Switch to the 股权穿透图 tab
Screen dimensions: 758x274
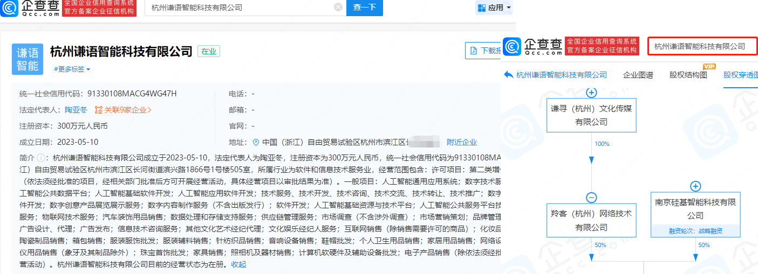[741, 75]
